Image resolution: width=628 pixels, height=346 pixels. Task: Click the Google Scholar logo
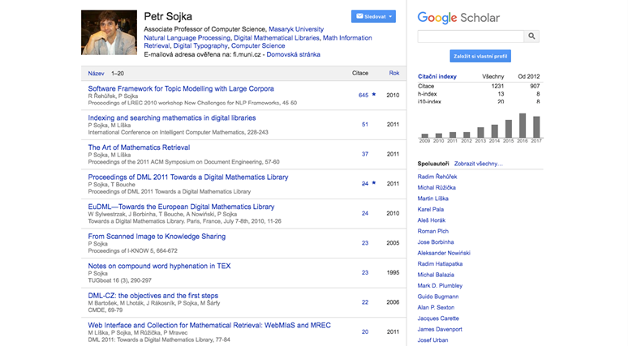coord(458,17)
